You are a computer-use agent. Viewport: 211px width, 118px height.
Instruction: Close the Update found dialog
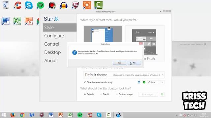pyautogui.click(x=141, y=43)
